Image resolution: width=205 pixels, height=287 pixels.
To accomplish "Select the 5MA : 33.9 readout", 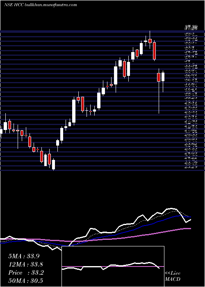I will coord(24,256).
